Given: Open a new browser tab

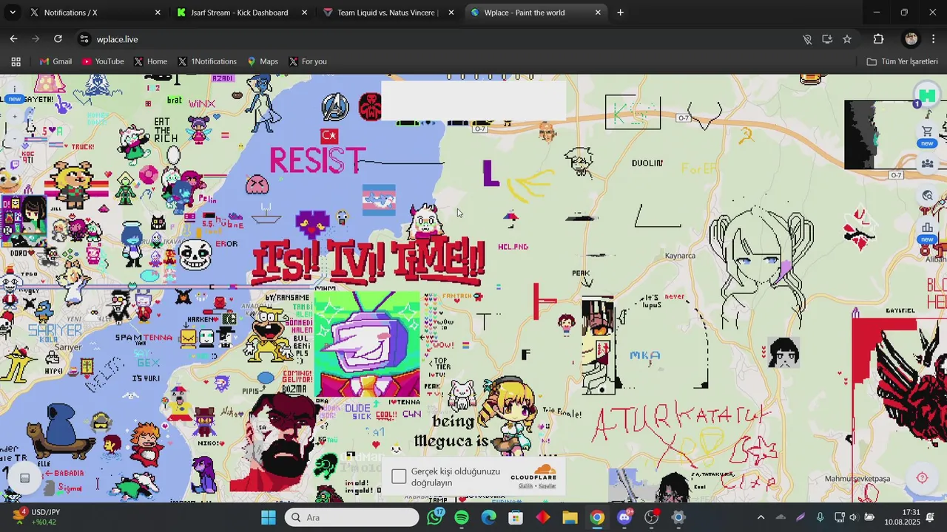Looking at the screenshot, I should point(620,13).
